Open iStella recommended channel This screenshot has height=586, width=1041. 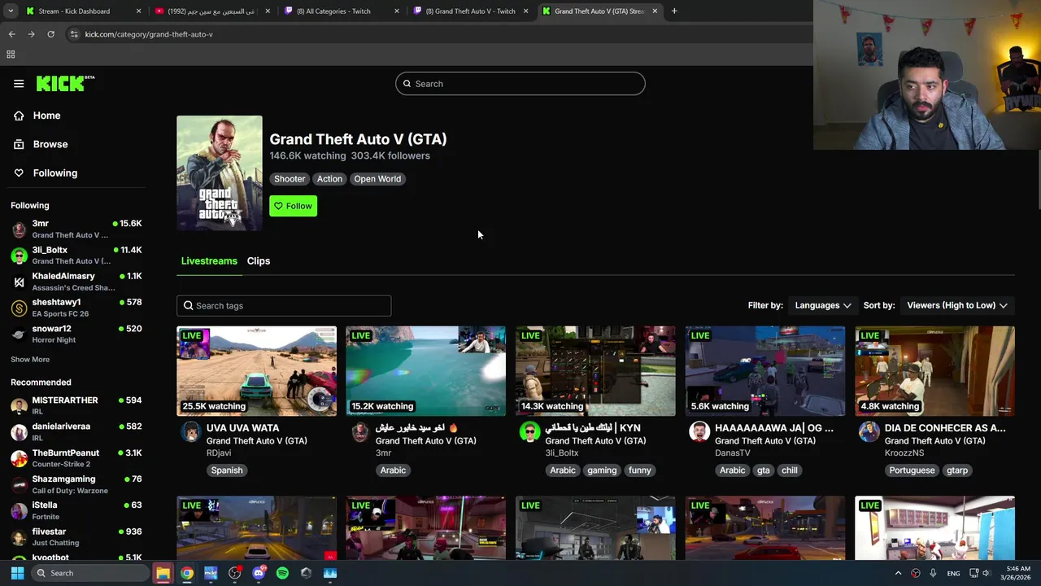pos(76,510)
